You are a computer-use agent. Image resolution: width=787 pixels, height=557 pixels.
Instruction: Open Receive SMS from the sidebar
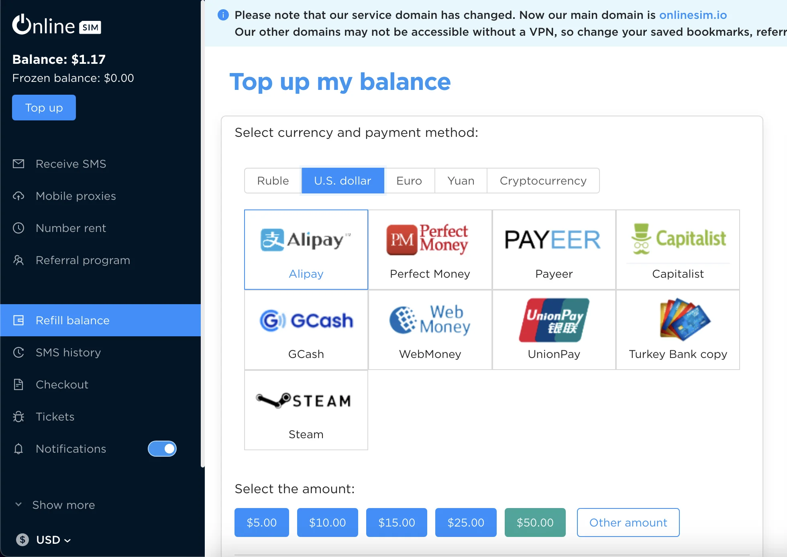tap(100, 164)
